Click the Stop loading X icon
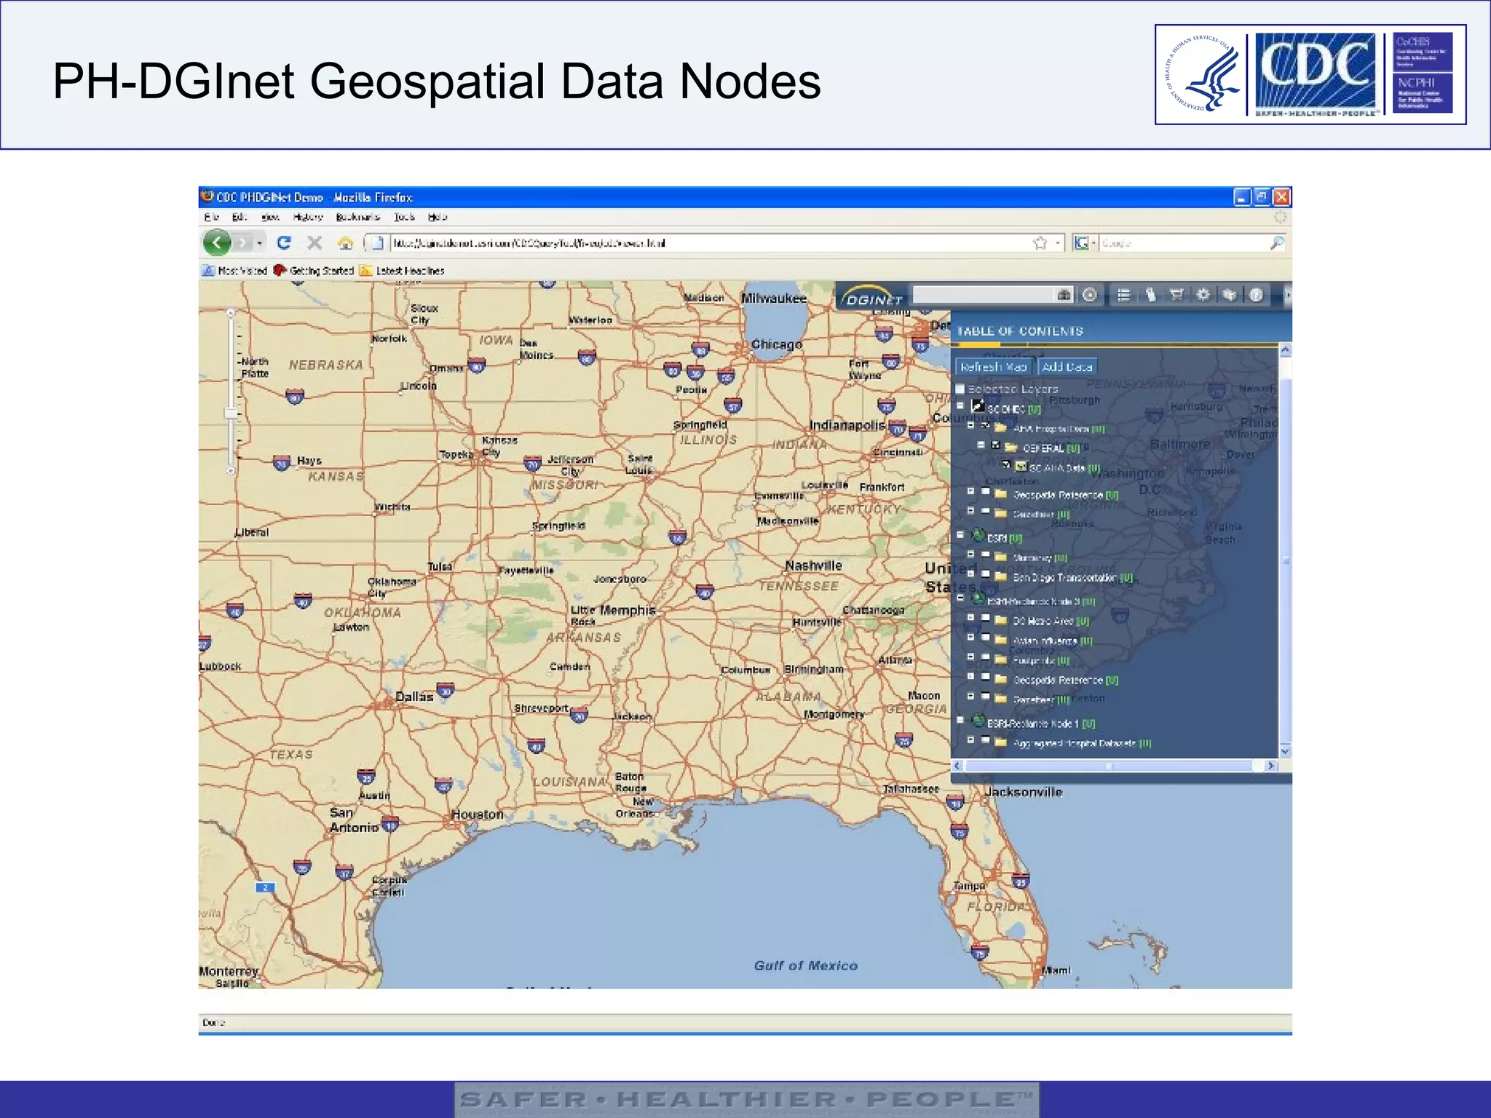 pos(315,242)
